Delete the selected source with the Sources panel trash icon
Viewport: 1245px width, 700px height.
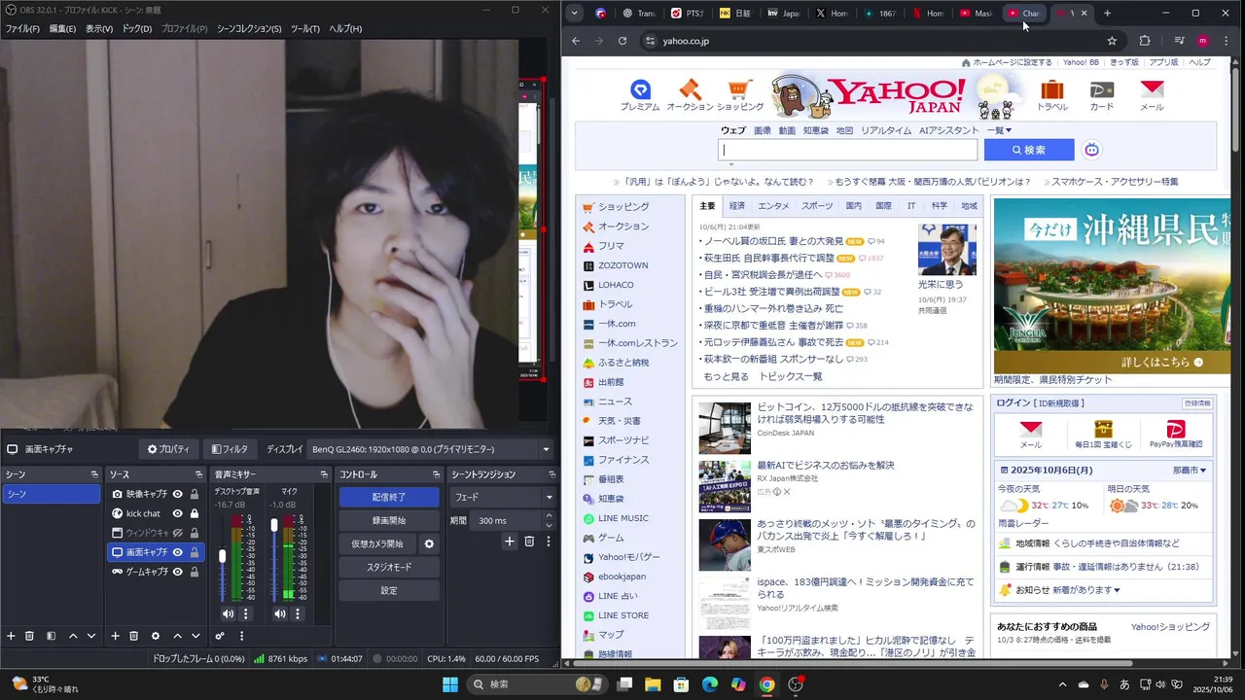coord(134,636)
